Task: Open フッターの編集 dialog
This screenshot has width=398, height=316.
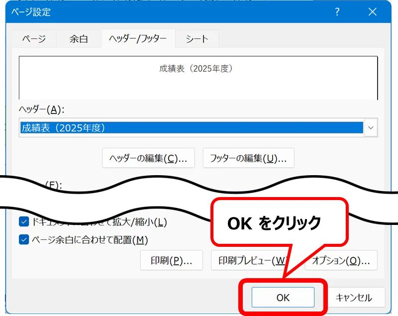Action: point(248,159)
